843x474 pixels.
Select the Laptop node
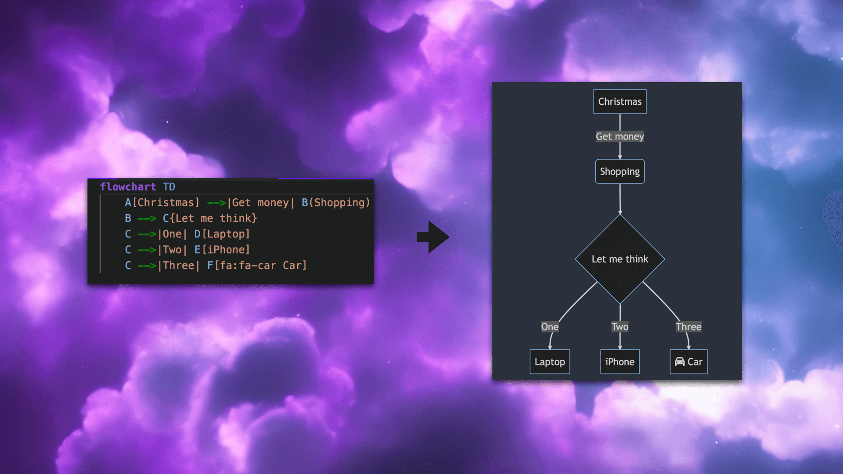tap(550, 362)
